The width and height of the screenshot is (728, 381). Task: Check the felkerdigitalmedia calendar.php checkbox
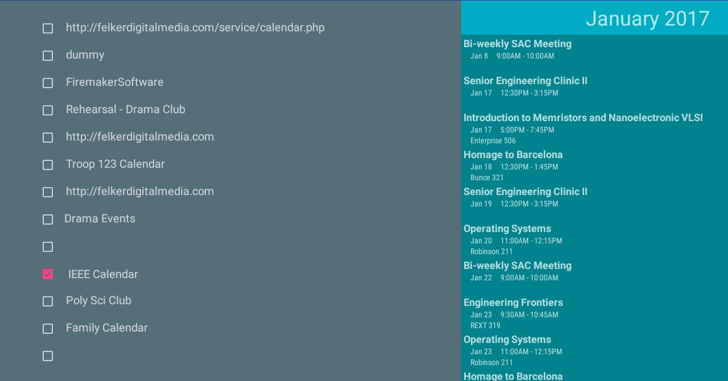coord(48,28)
